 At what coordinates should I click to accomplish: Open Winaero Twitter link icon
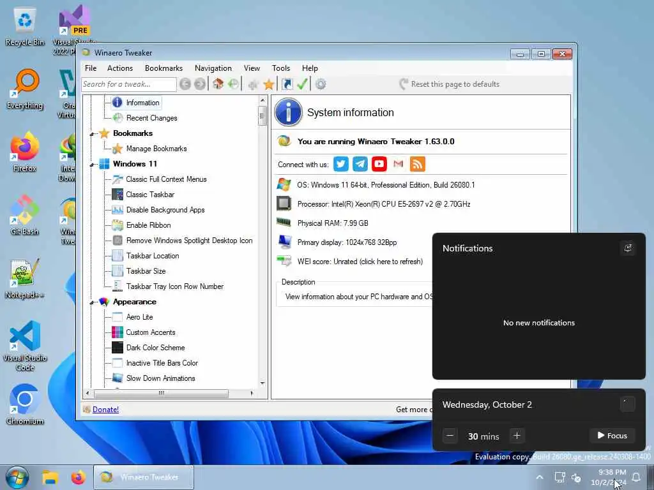pos(341,164)
